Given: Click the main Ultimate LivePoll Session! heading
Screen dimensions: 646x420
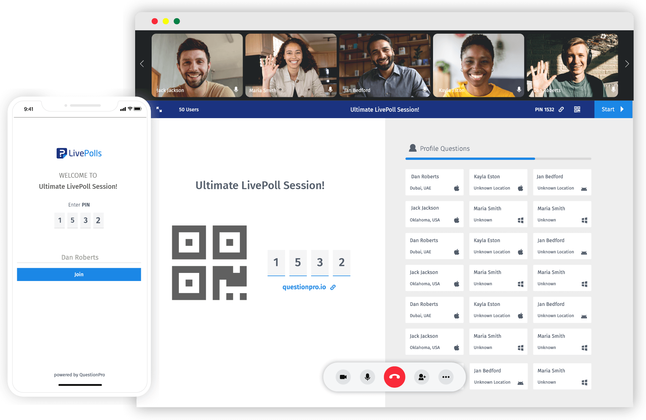Looking at the screenshot, I should [x=260, y=185].
